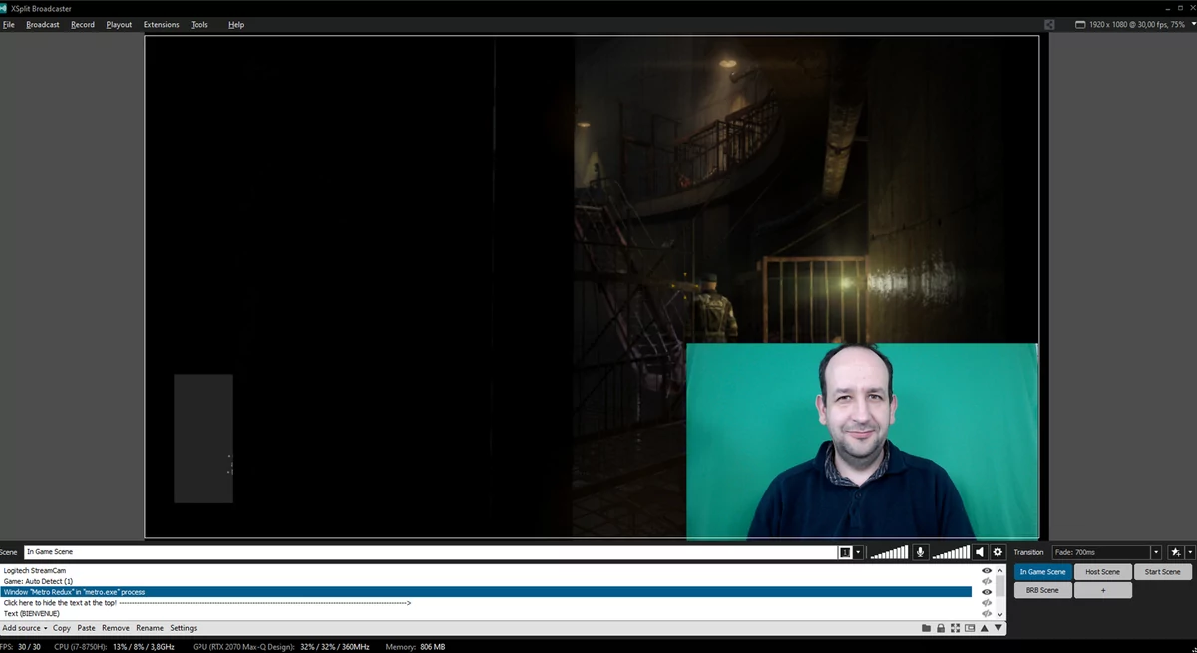Hide the Metro Redux window source

[x=987, y=592]
